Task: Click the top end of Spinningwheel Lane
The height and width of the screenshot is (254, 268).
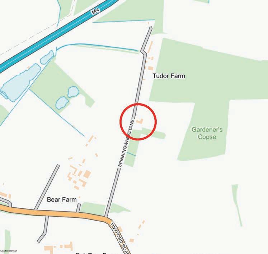Action: pos(150,28)
